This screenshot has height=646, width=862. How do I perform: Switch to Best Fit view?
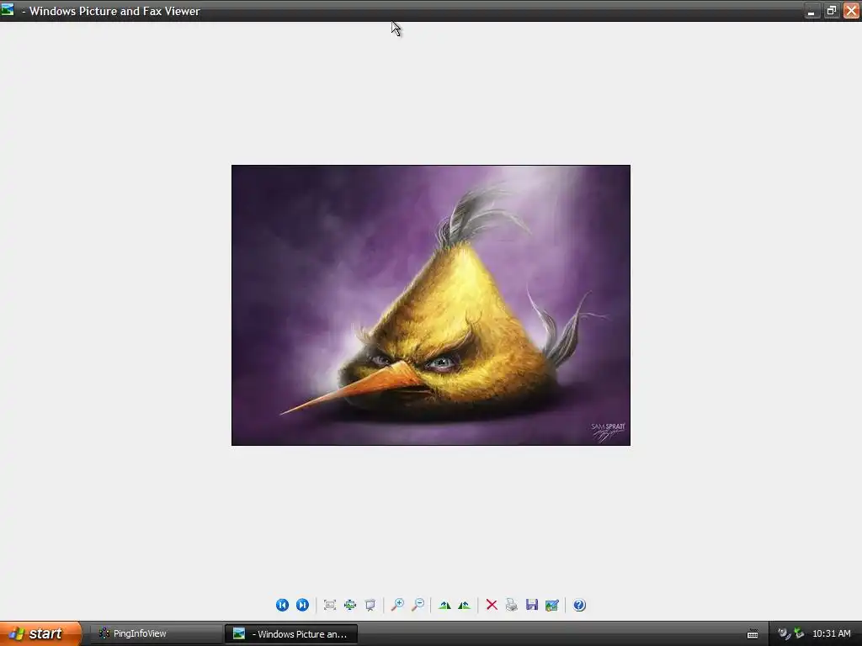point(330,605)
